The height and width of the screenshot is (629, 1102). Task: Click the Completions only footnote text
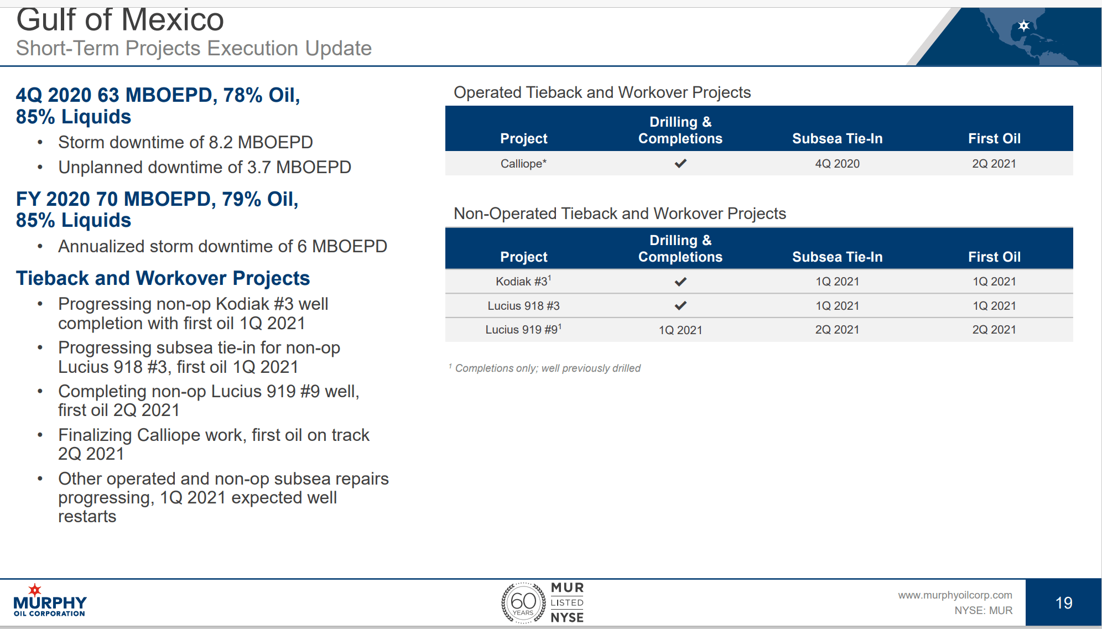click(544, 368)
